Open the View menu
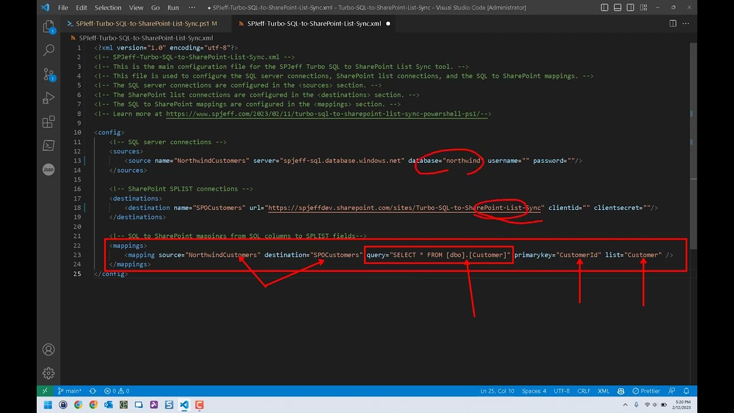Viewport: 734px width, 413px height. coord(136,7)
